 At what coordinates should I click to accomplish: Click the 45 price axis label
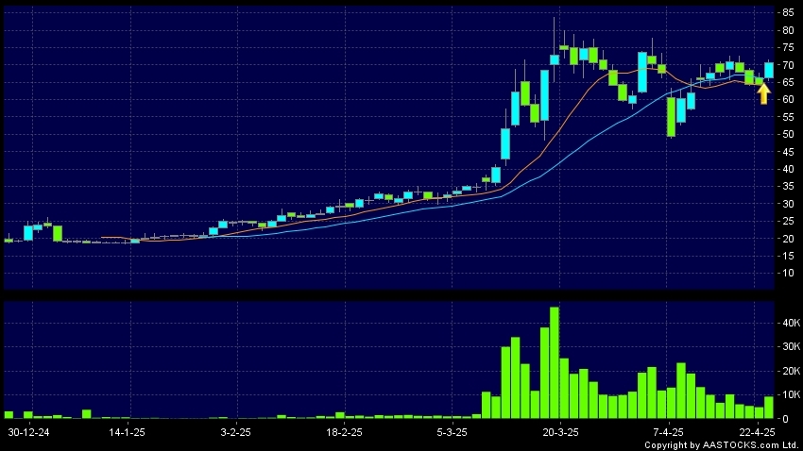(x=788, y=151)
